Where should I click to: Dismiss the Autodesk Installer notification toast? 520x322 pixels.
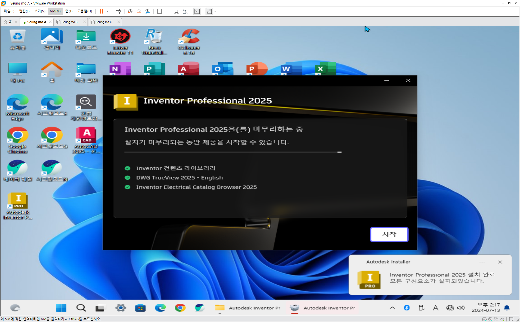pyautogui.click(x=500, y=262)
